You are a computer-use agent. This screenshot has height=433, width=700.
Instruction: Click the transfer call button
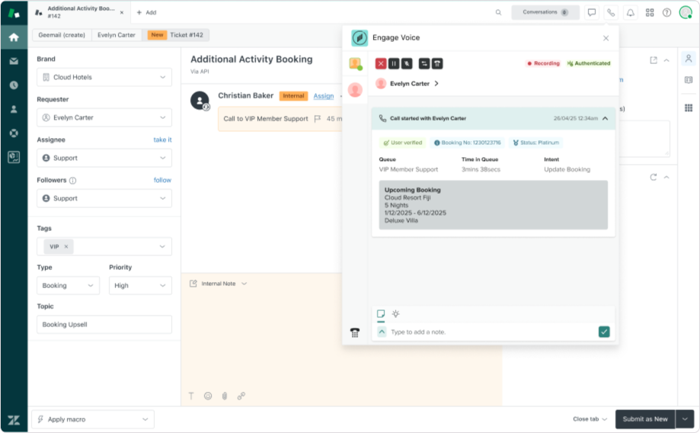(x=424, y=63)
